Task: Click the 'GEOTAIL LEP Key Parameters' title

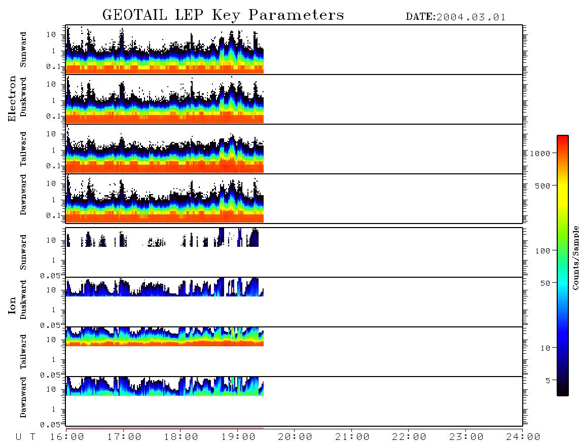Action: pos(223,15)
